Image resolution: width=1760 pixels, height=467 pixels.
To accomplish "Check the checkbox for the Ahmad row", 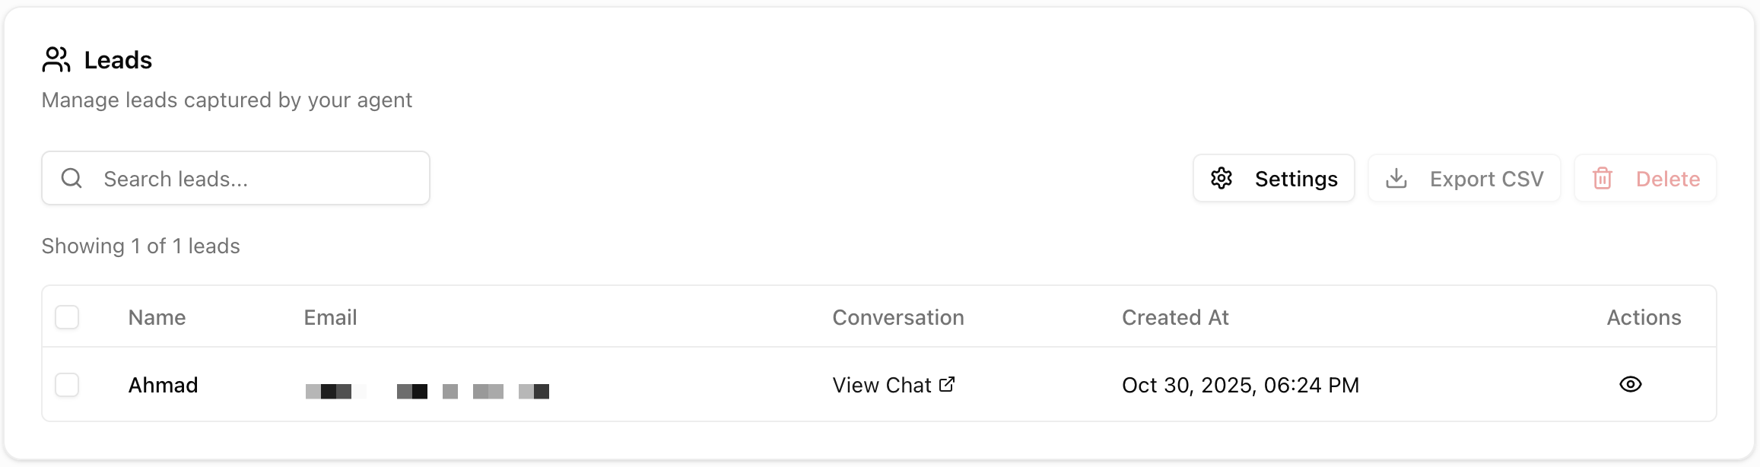I will [x=67, y=385].
